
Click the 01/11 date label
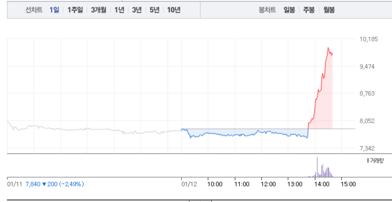tap(15, 184)
